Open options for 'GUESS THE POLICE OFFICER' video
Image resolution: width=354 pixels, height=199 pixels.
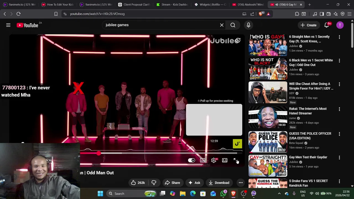click(x=339, y=134)
